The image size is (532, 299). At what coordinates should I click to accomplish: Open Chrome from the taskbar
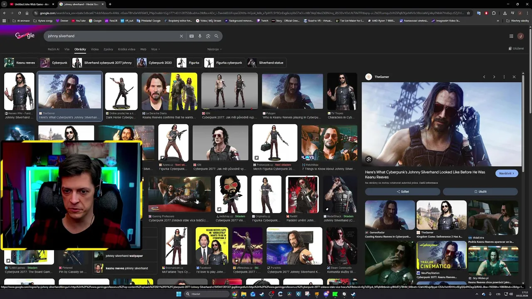tap(235, 294)
